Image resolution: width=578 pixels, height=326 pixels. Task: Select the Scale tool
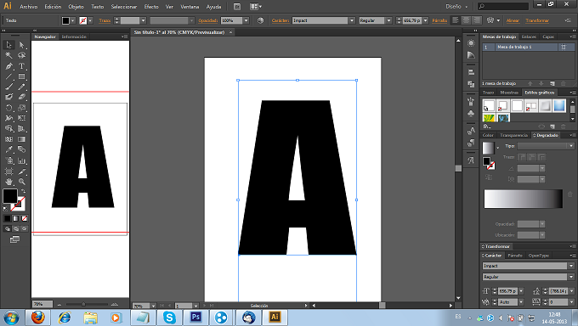pos(22,108)
